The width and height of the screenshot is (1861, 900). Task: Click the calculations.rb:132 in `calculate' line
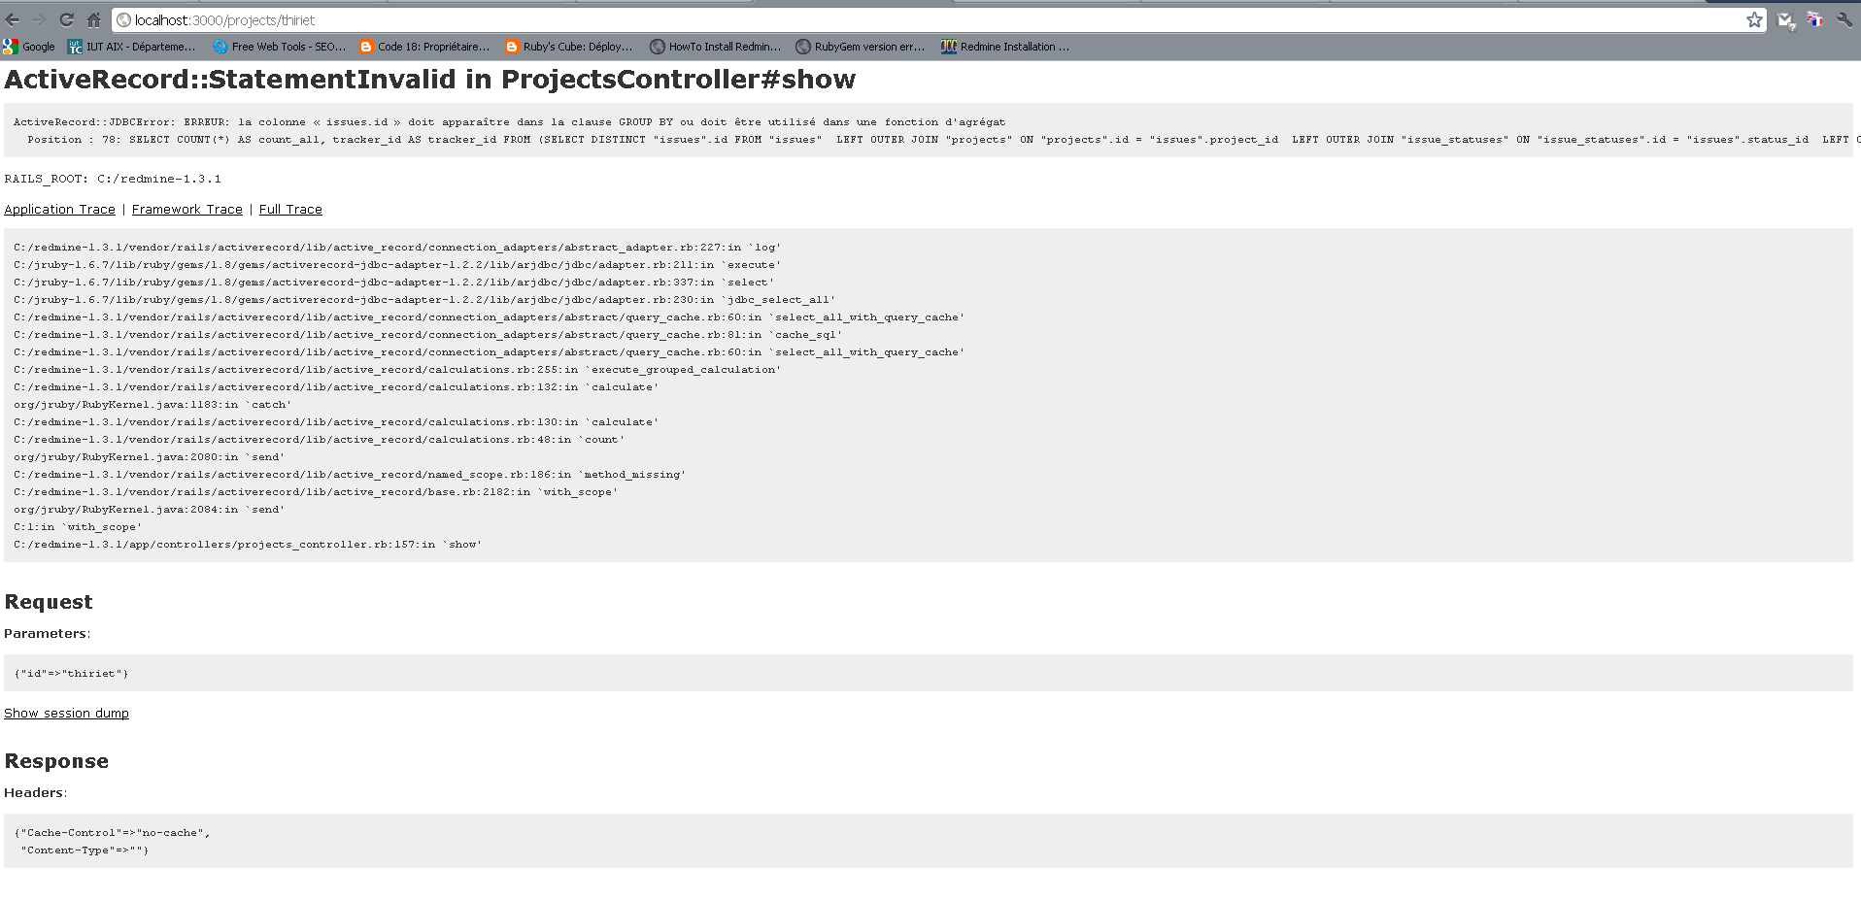(336, 387)
